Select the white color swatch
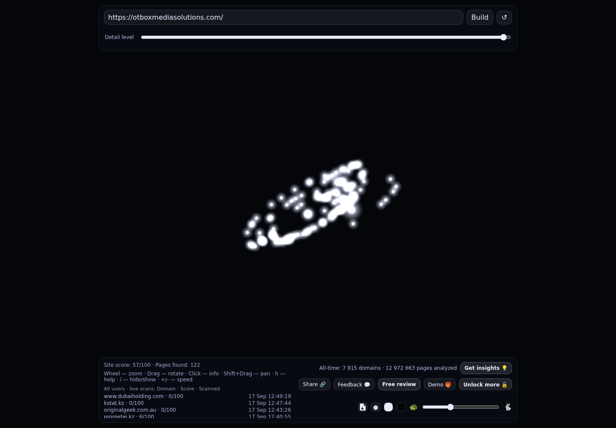 point(388,407)
